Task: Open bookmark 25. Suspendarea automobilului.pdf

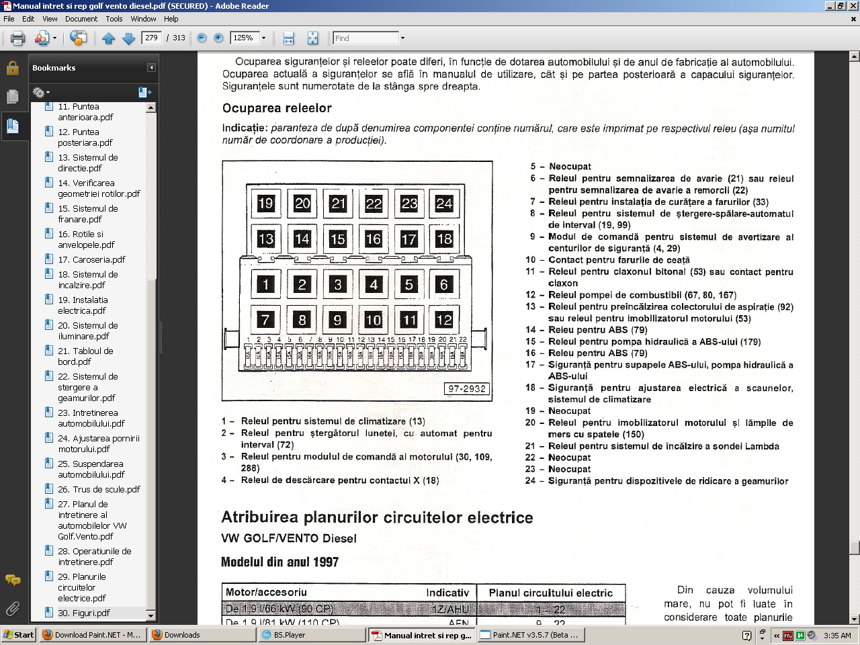Action: point(91,469)
